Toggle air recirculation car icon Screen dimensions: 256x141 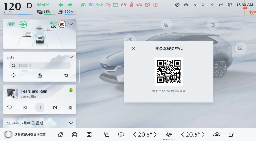point(217,135)
